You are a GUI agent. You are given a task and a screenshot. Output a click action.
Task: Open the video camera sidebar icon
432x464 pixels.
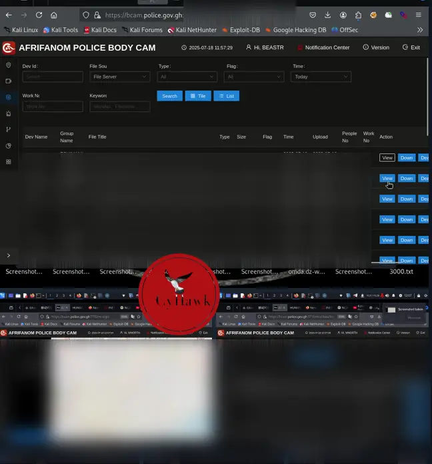(x=9, y=81)
